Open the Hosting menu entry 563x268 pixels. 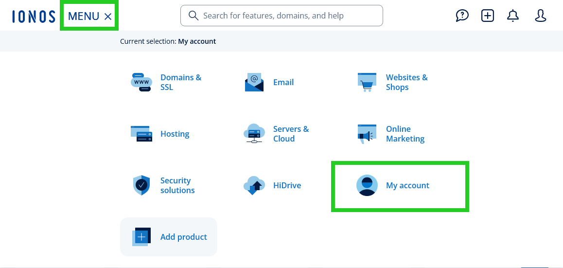coord(175,134)
